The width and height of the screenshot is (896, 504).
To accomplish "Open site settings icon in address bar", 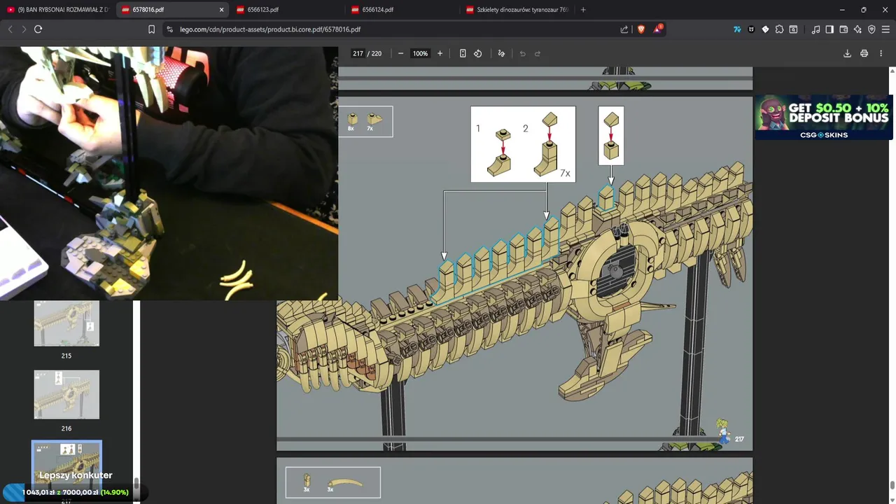I will click(x=169, y=29).
